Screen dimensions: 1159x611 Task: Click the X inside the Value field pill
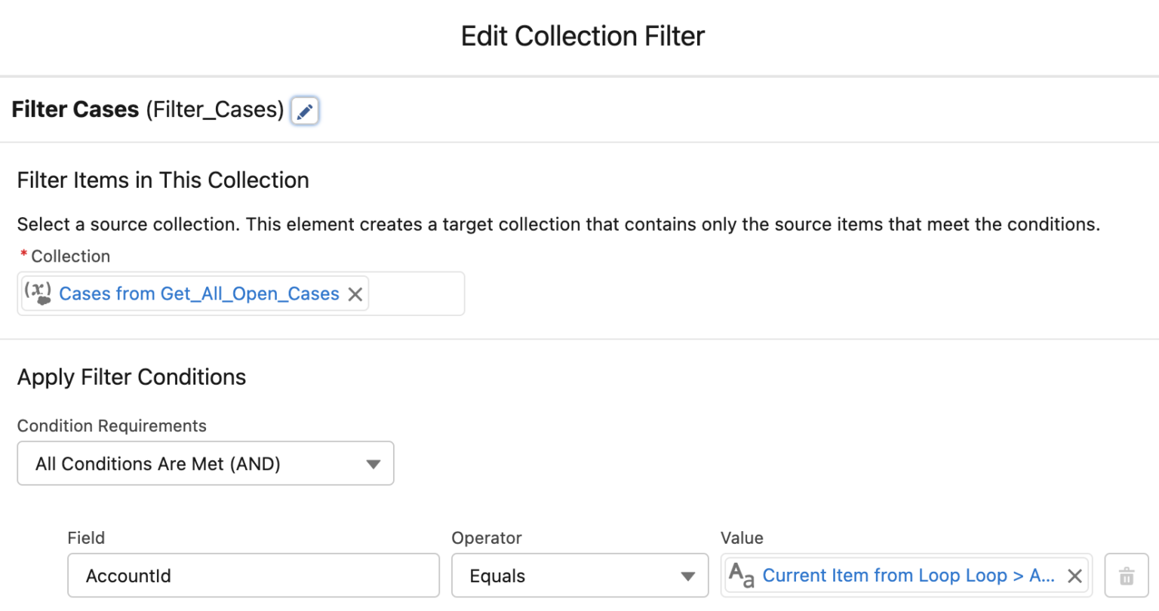(1074, 576)
